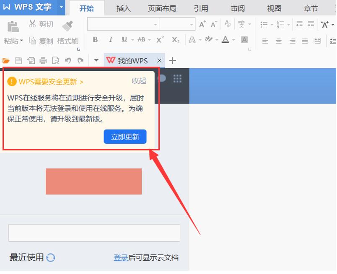This screenshot has height=274, width=337.
Task: Expand the 粘贴 options arrow
Action: [21, 40]
